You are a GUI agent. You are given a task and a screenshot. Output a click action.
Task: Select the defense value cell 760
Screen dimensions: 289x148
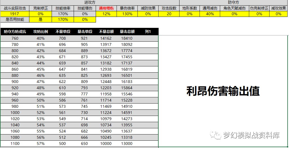pyautogui.click(x=15, y=39)
